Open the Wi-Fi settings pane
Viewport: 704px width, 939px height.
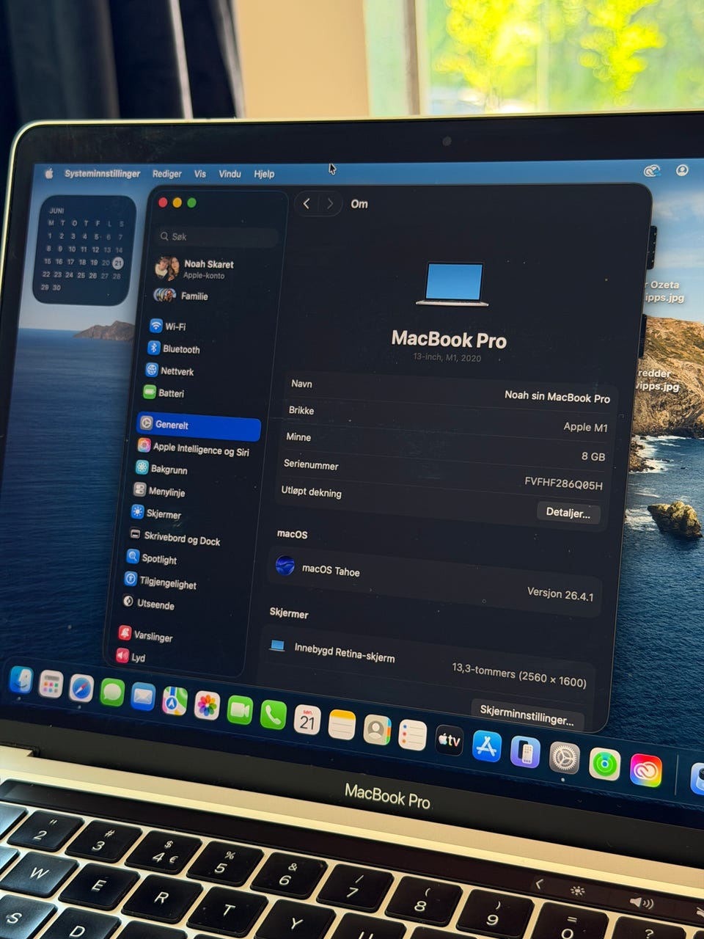pyautogui.click(x=168, y=326)
